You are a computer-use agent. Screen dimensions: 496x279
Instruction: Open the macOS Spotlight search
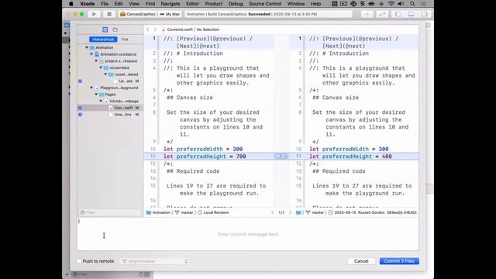(x=412, y=4)
